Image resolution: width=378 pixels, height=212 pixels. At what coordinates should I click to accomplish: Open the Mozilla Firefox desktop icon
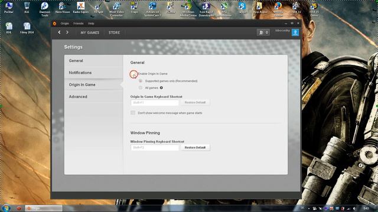pos(278,9)
